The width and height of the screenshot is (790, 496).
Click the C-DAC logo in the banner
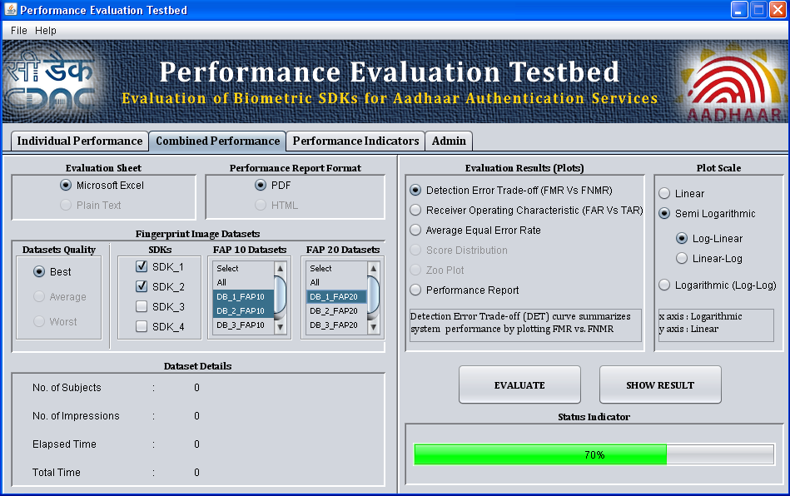50,82
